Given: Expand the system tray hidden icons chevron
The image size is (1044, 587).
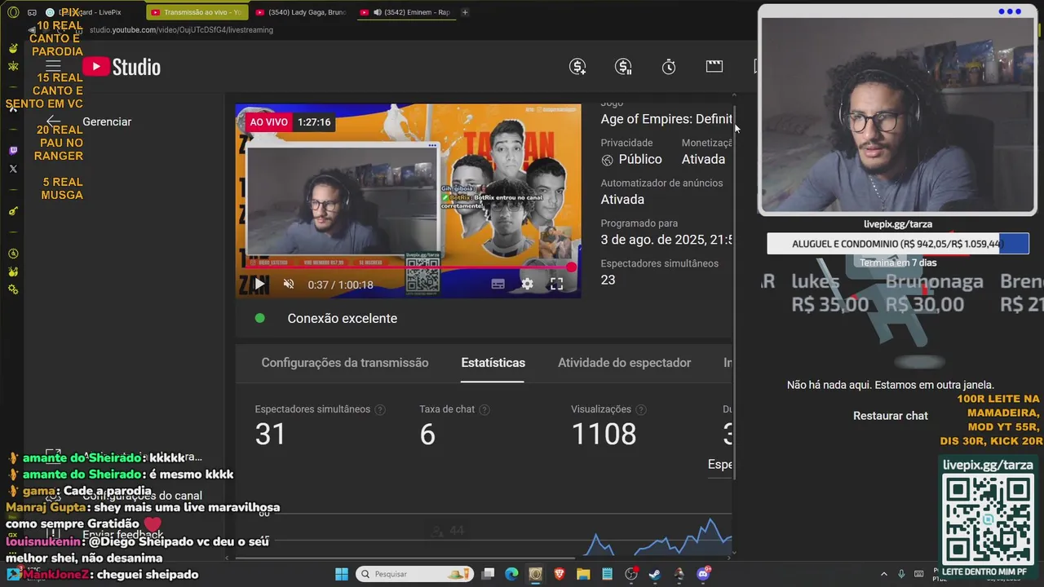Looking at the screenshot, I should pos(884,574).
